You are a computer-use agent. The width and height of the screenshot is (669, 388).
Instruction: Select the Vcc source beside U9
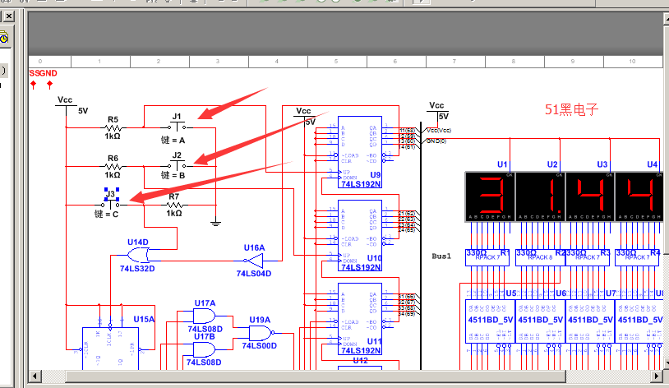click(304, 116)
